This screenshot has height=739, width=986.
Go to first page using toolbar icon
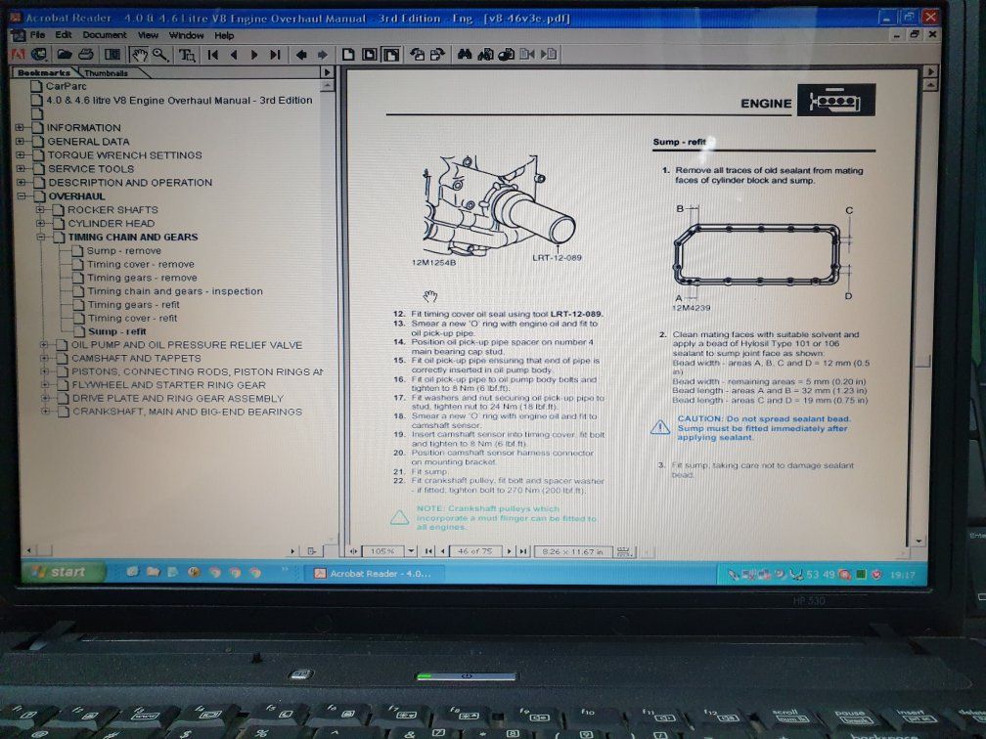pyautogui.click(x=213, y=55)
